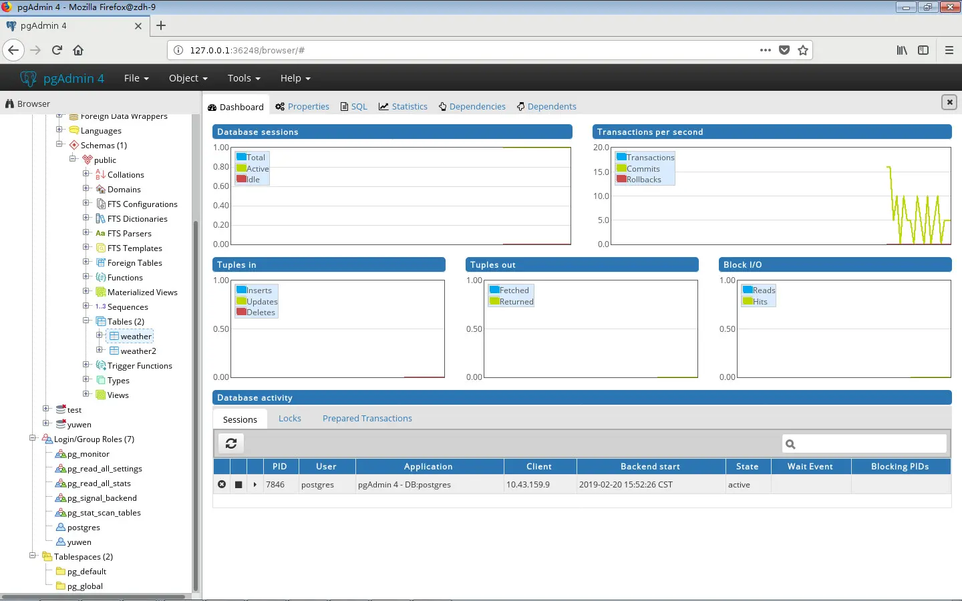The image size is (962, 601).
Task: Collapse Login/Group Roles (7) node
Action: (33, 438)
